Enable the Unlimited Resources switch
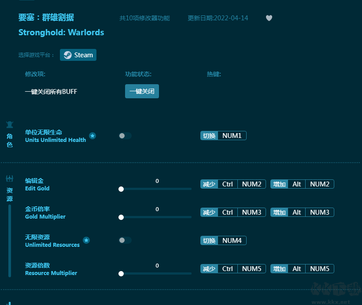Image resolution: width=362 pixels, height=305 pixels. [x=125, y=240]
